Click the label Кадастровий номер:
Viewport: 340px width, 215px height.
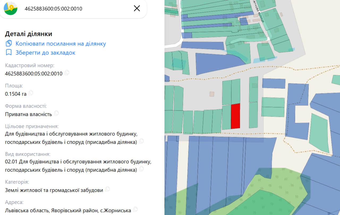(29, 65)
